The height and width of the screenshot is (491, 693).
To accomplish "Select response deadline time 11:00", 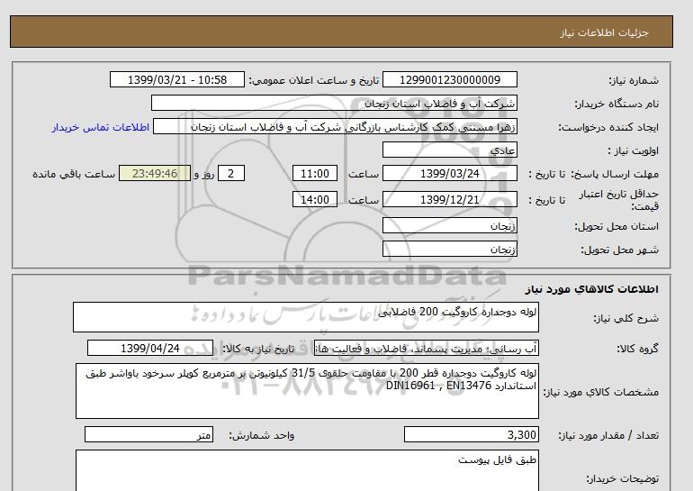I will tap(315, 173).
